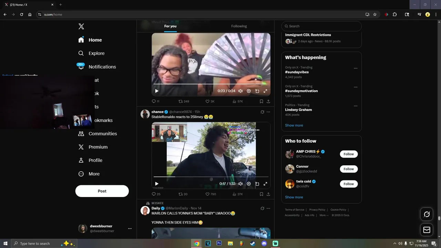441x248 pixels.
Task: Open the Explore page
Action: (91, 53)
